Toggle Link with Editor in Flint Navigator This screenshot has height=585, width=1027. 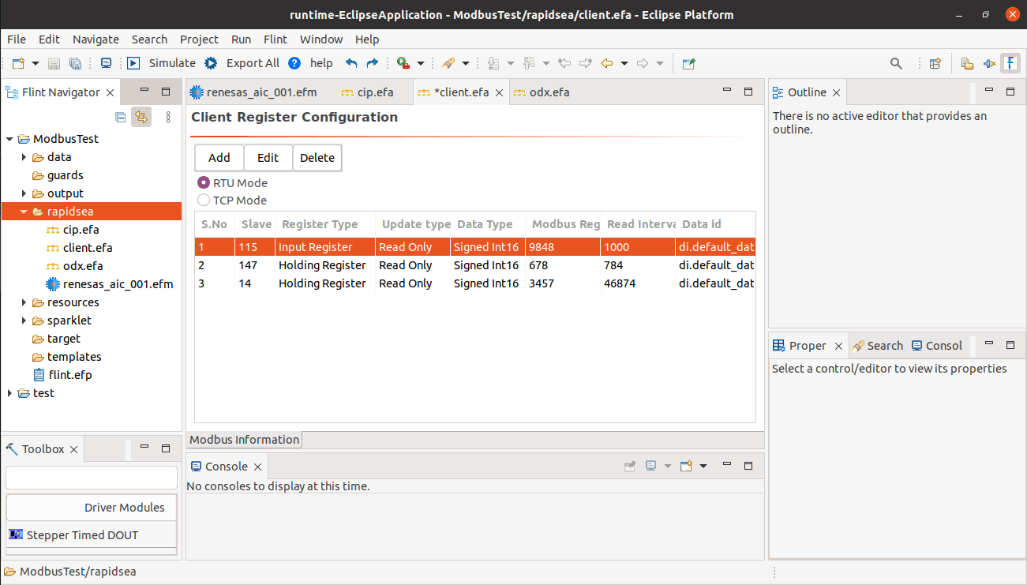click(x=141, y=118)
